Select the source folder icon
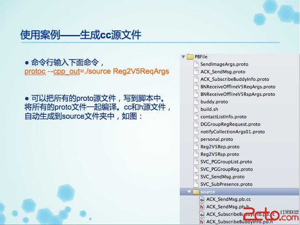Viewport: 300px width, 225px height. [196, 192]
